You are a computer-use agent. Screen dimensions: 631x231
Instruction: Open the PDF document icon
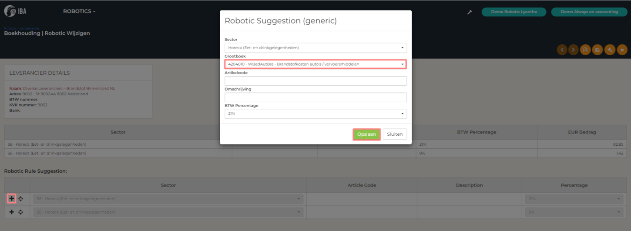[x=586, y=50]
